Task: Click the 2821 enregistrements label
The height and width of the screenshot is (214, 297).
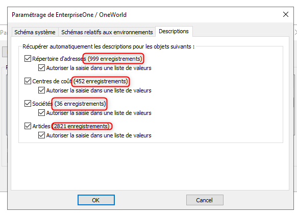Action: click(x=82, y=126)
